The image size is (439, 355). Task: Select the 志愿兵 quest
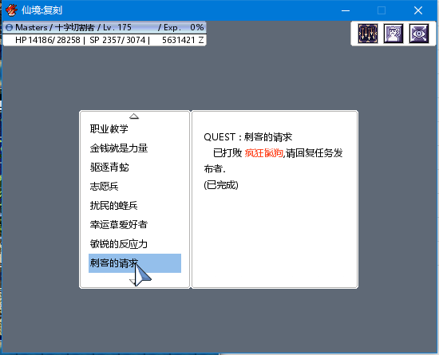(x=104, y=186)
